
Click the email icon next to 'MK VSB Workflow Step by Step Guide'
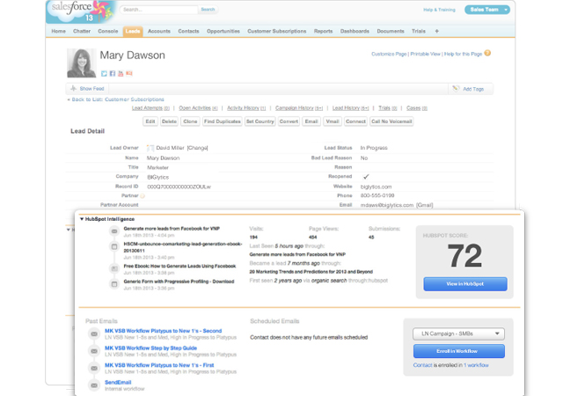[x=94, y=351]
